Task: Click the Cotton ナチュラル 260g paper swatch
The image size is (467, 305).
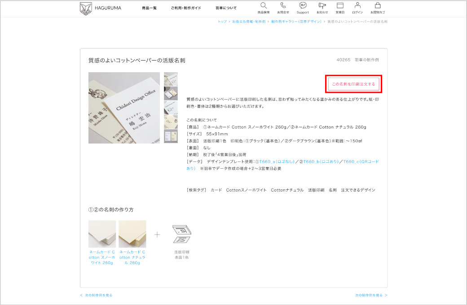Action: click(x=132, y=234)
